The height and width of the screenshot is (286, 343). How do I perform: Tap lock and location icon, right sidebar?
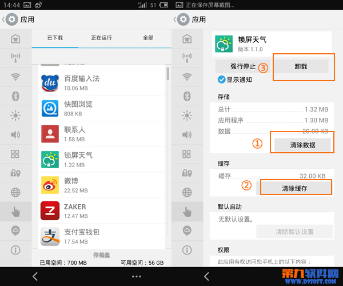point(187,173)
